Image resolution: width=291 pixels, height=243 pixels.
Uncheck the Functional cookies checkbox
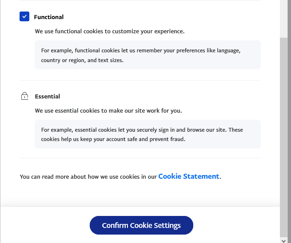pos(24,17)
